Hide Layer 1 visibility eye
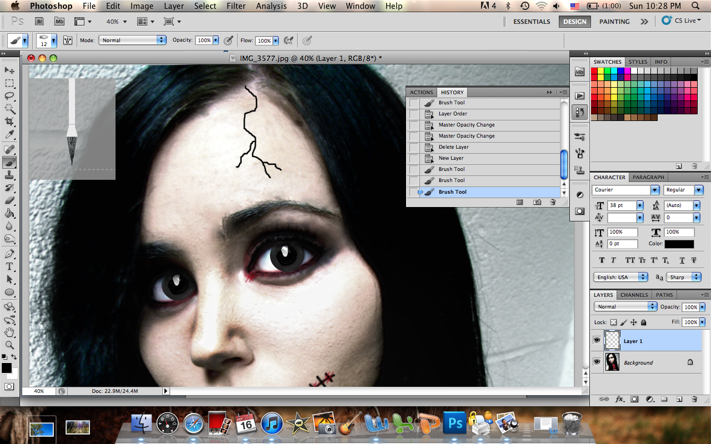This screenshot has width=711, height=444. click(x=597, y=340)
